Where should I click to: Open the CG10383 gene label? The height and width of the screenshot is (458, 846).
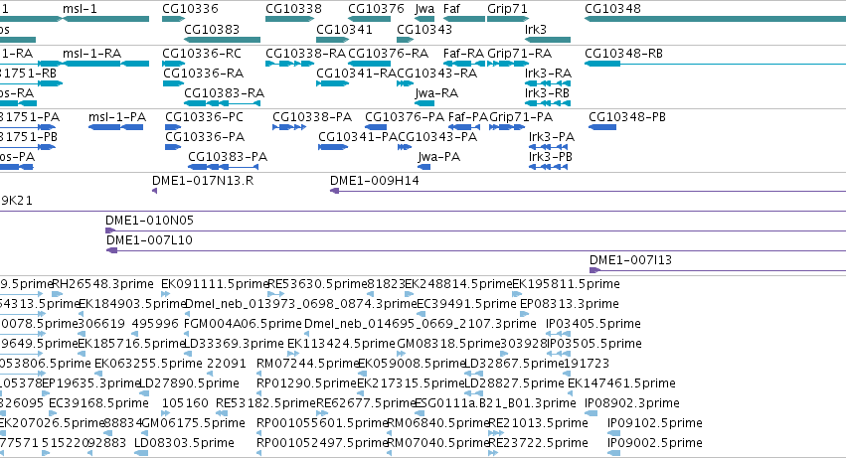point(212,29)
